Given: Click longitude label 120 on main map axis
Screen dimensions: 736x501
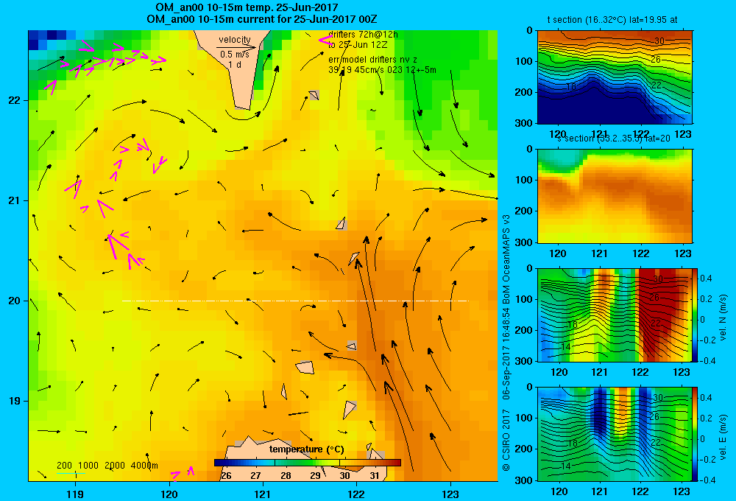Looking at the screenshot, I should [x=169, y=494].
